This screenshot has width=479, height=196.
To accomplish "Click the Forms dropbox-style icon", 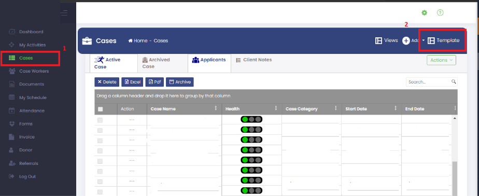I will [x=12, y=124].
